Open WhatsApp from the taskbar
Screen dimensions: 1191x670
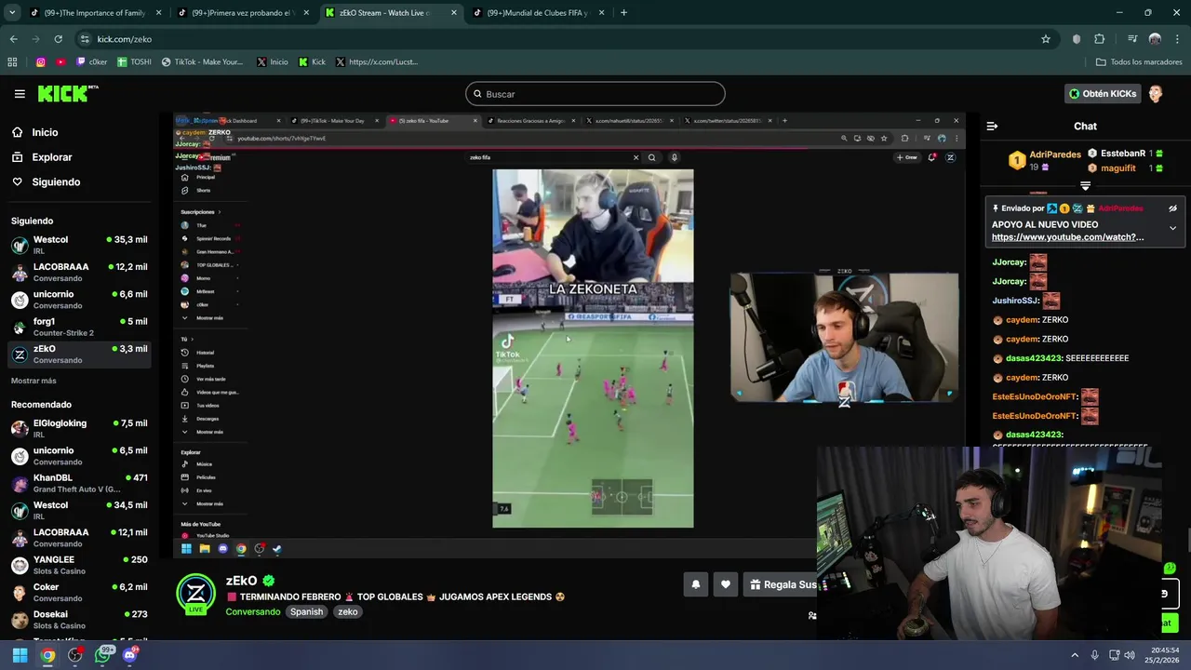click(103, 655)
